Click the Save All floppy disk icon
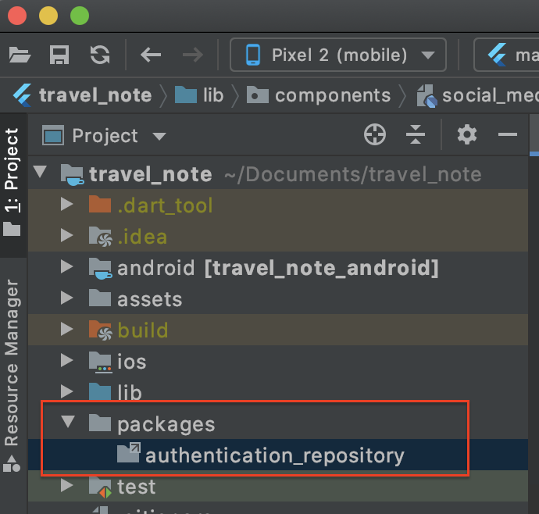This screenshot has height=514, width=539. pyautogui.click(x=59, y=55)
